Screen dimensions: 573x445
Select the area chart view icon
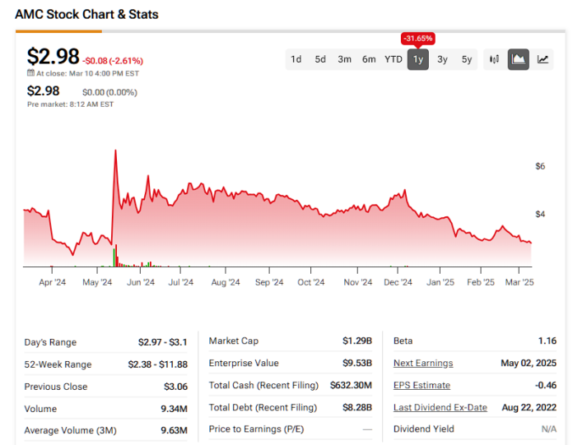click(x=518, y=59)
